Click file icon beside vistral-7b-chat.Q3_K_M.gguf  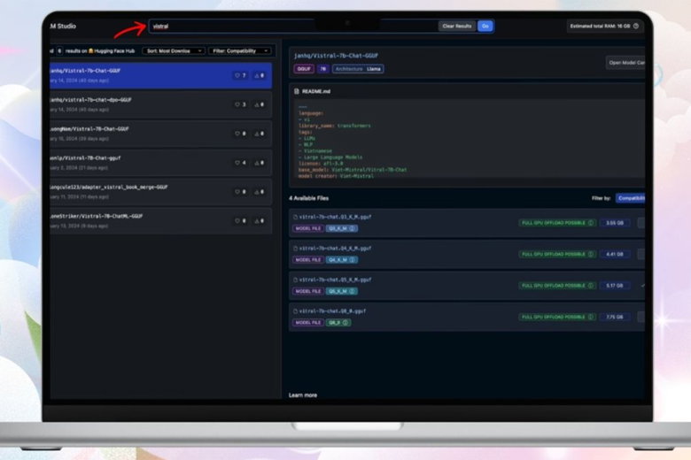point(295,217)
